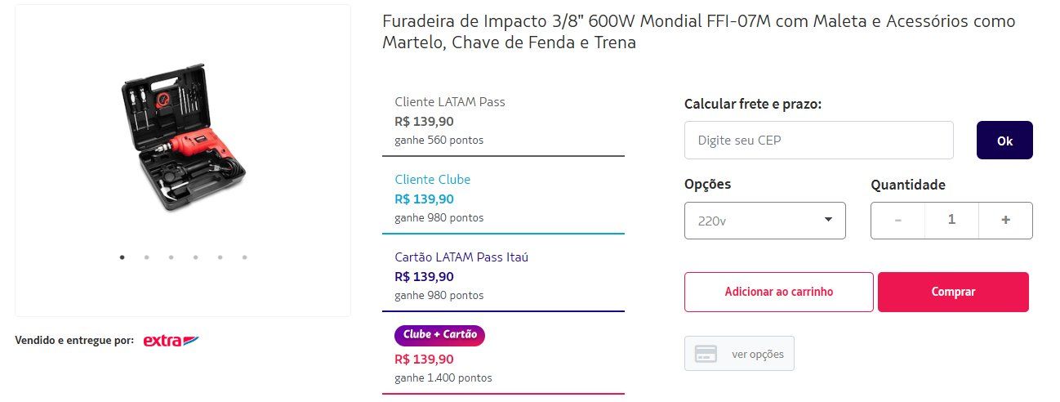Click the Clube + Cartão badge
1060x402 pixels.
439,335
